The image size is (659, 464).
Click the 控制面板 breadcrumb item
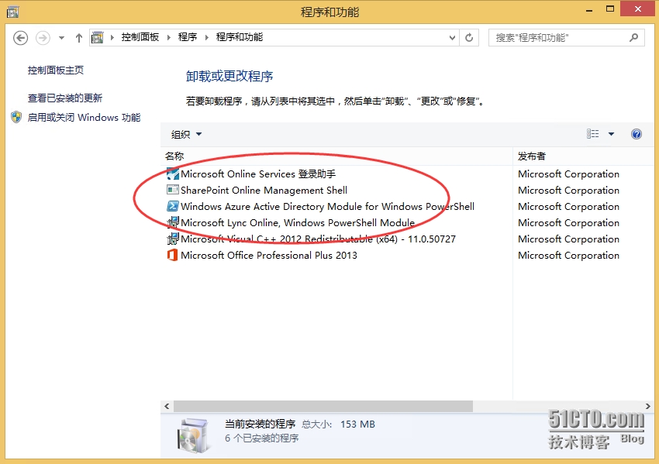(140, 37)
